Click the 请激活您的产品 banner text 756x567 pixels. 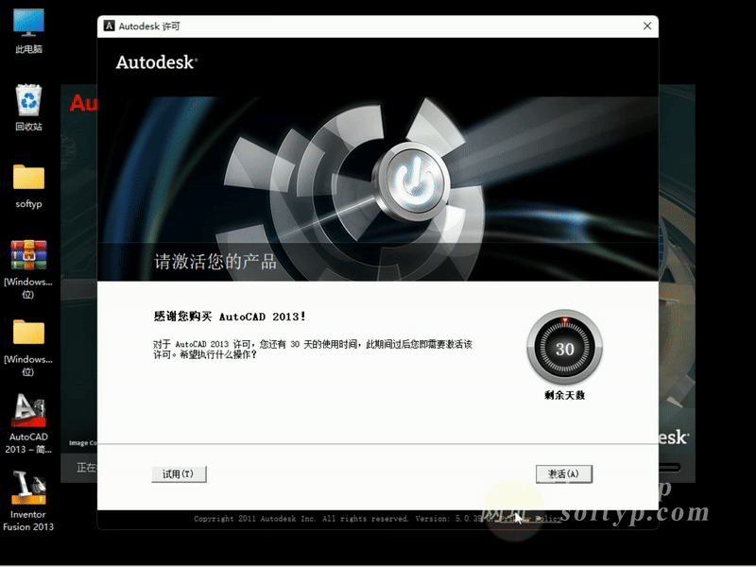tap(215, 262)
